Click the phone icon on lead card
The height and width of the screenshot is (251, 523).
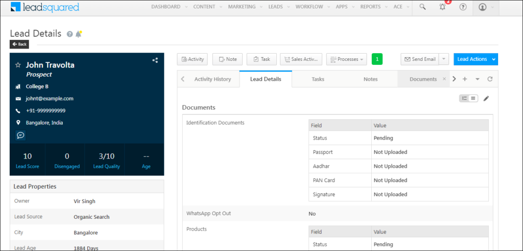tap(18, 111)
